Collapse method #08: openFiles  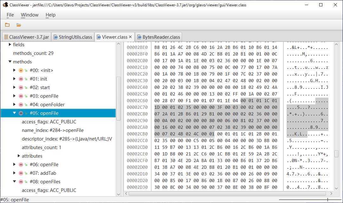15,181
